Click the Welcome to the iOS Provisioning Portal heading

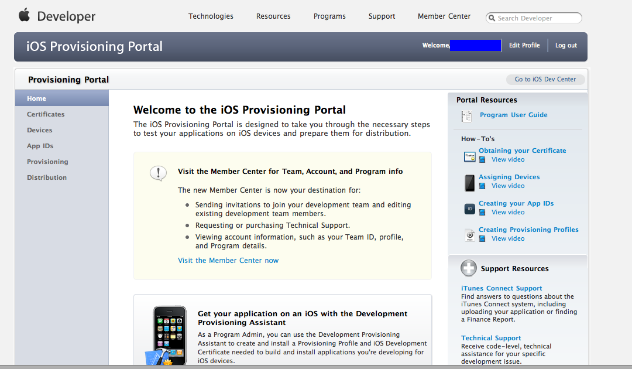[239, 110]
